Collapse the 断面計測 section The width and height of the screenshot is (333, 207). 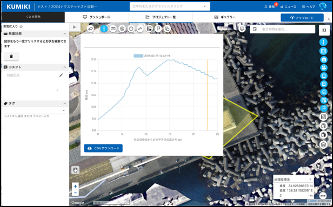pyautogui.click(x=64, y=33)
